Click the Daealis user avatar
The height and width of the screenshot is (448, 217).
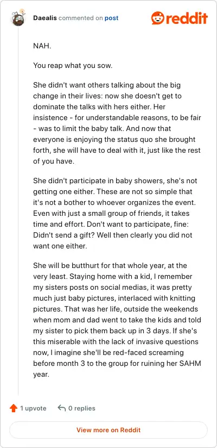[x=18, y=18]
